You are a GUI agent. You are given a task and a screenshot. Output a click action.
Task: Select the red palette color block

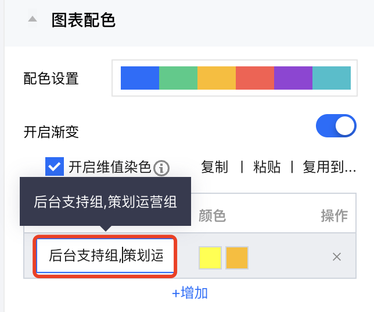point(255,78)
